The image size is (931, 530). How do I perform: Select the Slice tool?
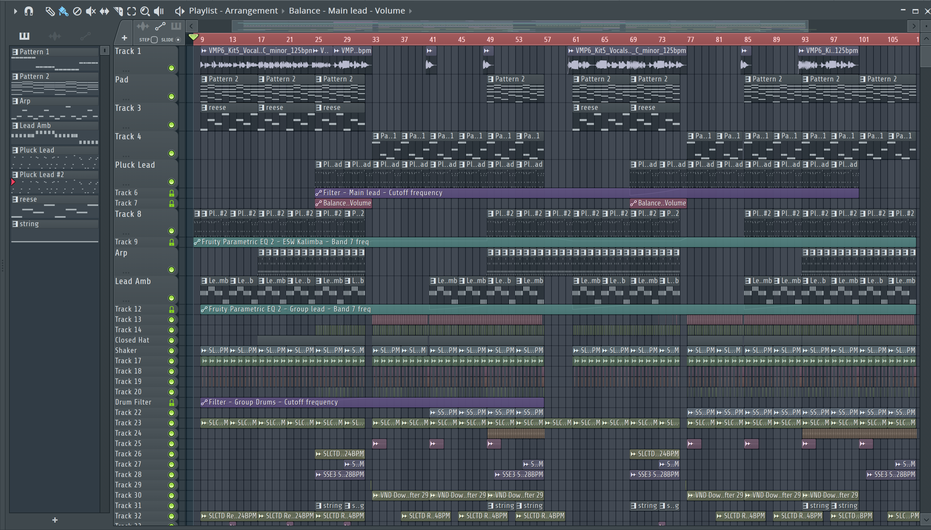[118, 11]
